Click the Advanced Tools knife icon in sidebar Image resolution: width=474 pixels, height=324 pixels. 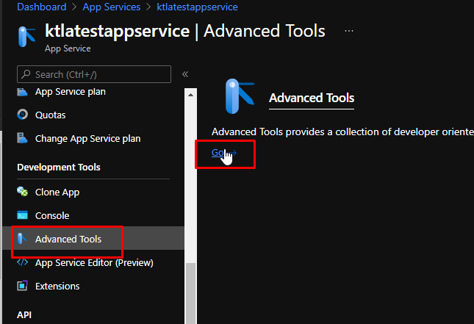(22, 239)
